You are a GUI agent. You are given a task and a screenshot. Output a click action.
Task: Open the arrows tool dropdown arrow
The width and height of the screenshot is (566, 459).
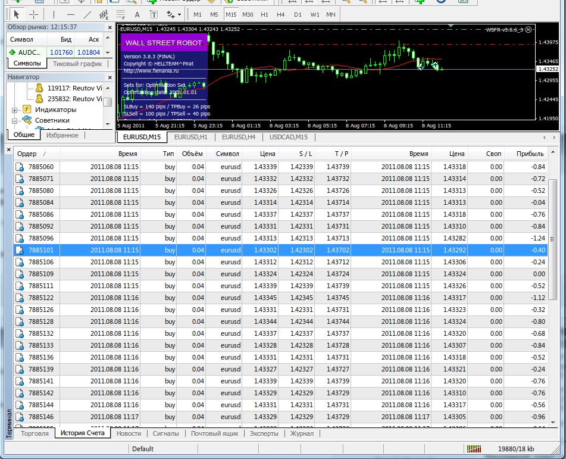pyautogui.click(x=179, y=15)
